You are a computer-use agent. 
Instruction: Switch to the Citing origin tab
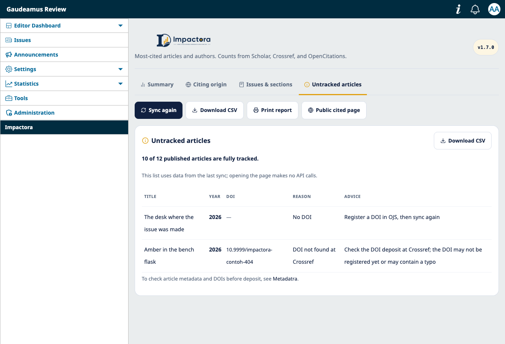tap(206, 84)
